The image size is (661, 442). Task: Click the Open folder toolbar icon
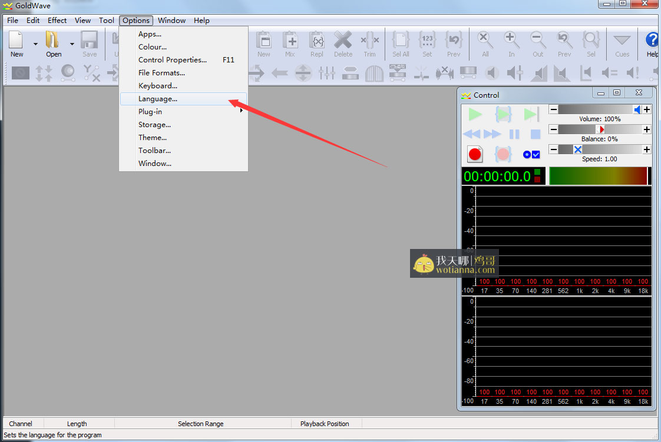coord(52,40)
